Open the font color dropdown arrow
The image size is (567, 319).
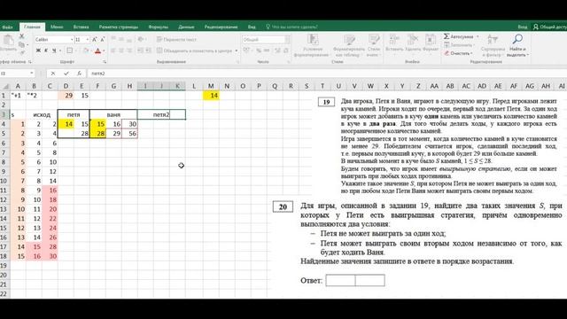(x=104, y=51)
